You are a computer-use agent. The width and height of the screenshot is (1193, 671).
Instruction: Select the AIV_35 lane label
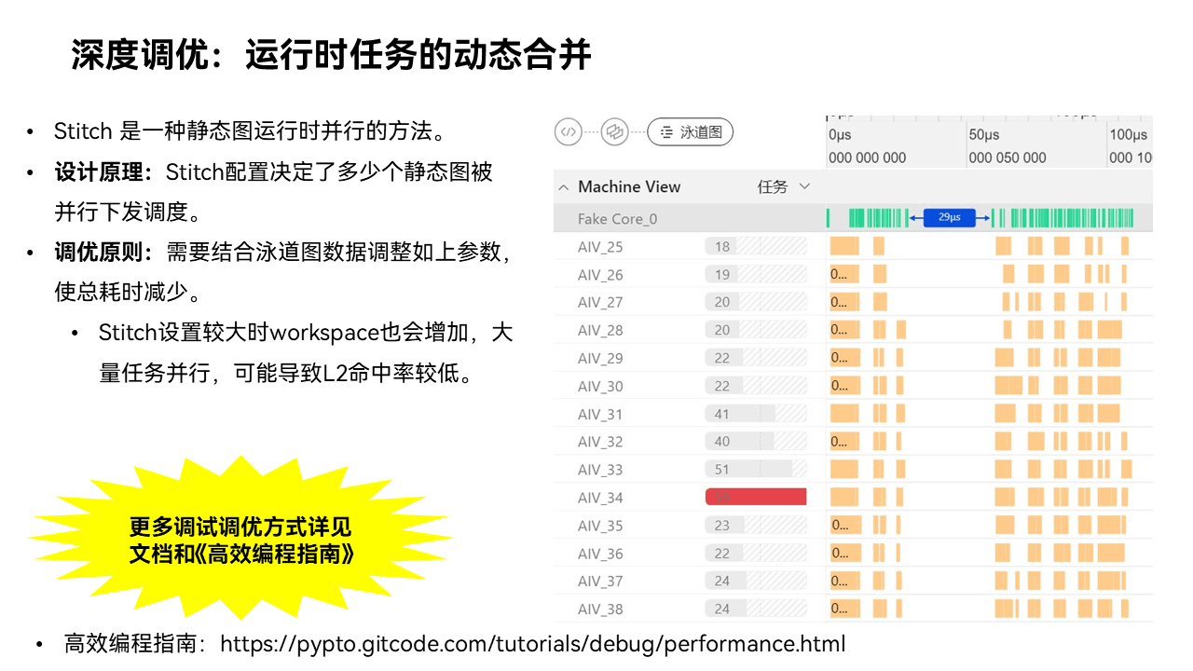point(600,526)
